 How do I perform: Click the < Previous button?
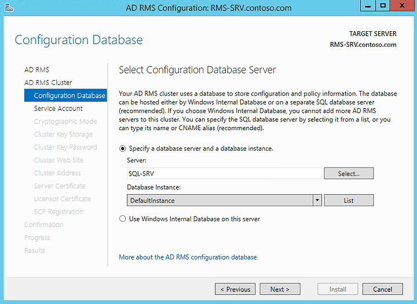pyautogui.click(x=235, y=289)
